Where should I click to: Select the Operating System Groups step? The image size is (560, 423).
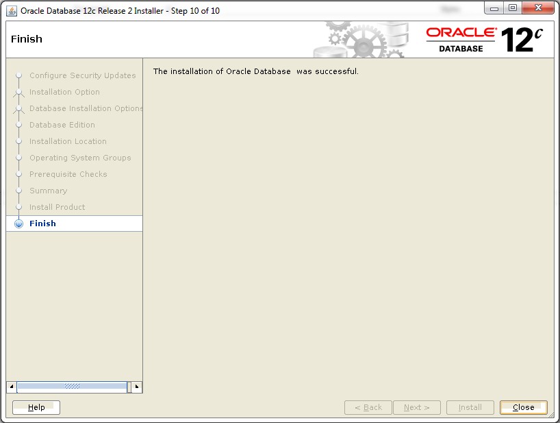click(80, 158)
